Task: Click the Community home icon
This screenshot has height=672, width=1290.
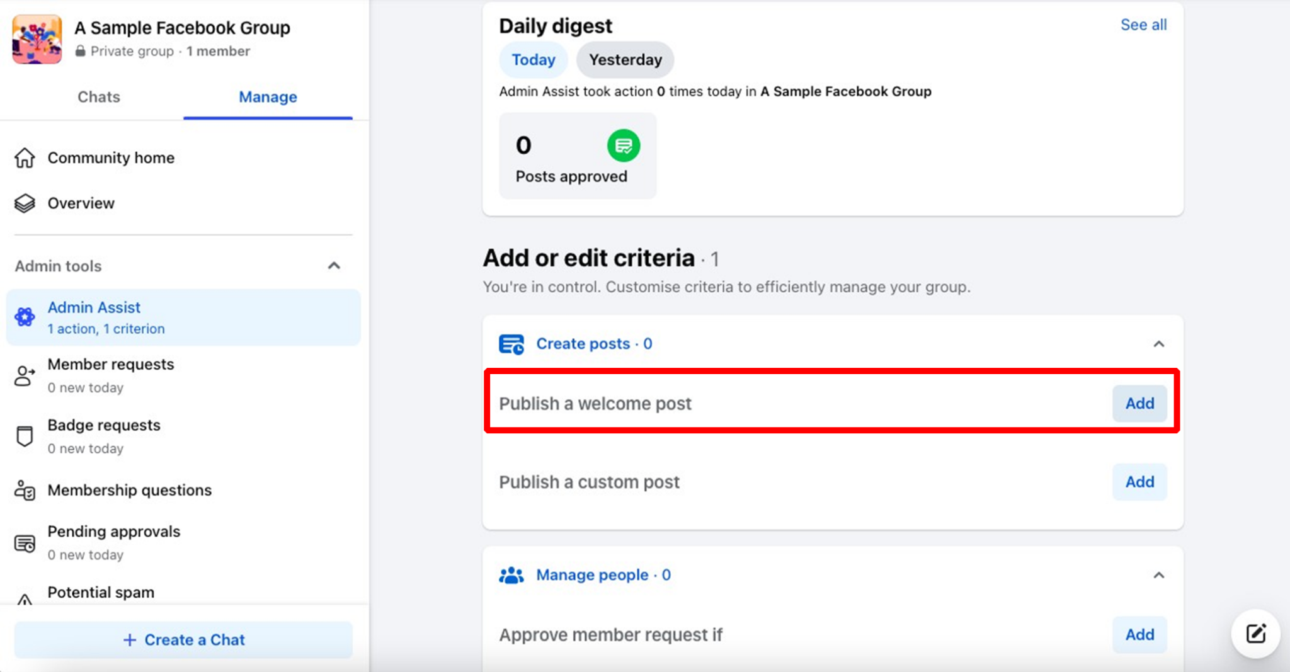Action: [24, 158]
